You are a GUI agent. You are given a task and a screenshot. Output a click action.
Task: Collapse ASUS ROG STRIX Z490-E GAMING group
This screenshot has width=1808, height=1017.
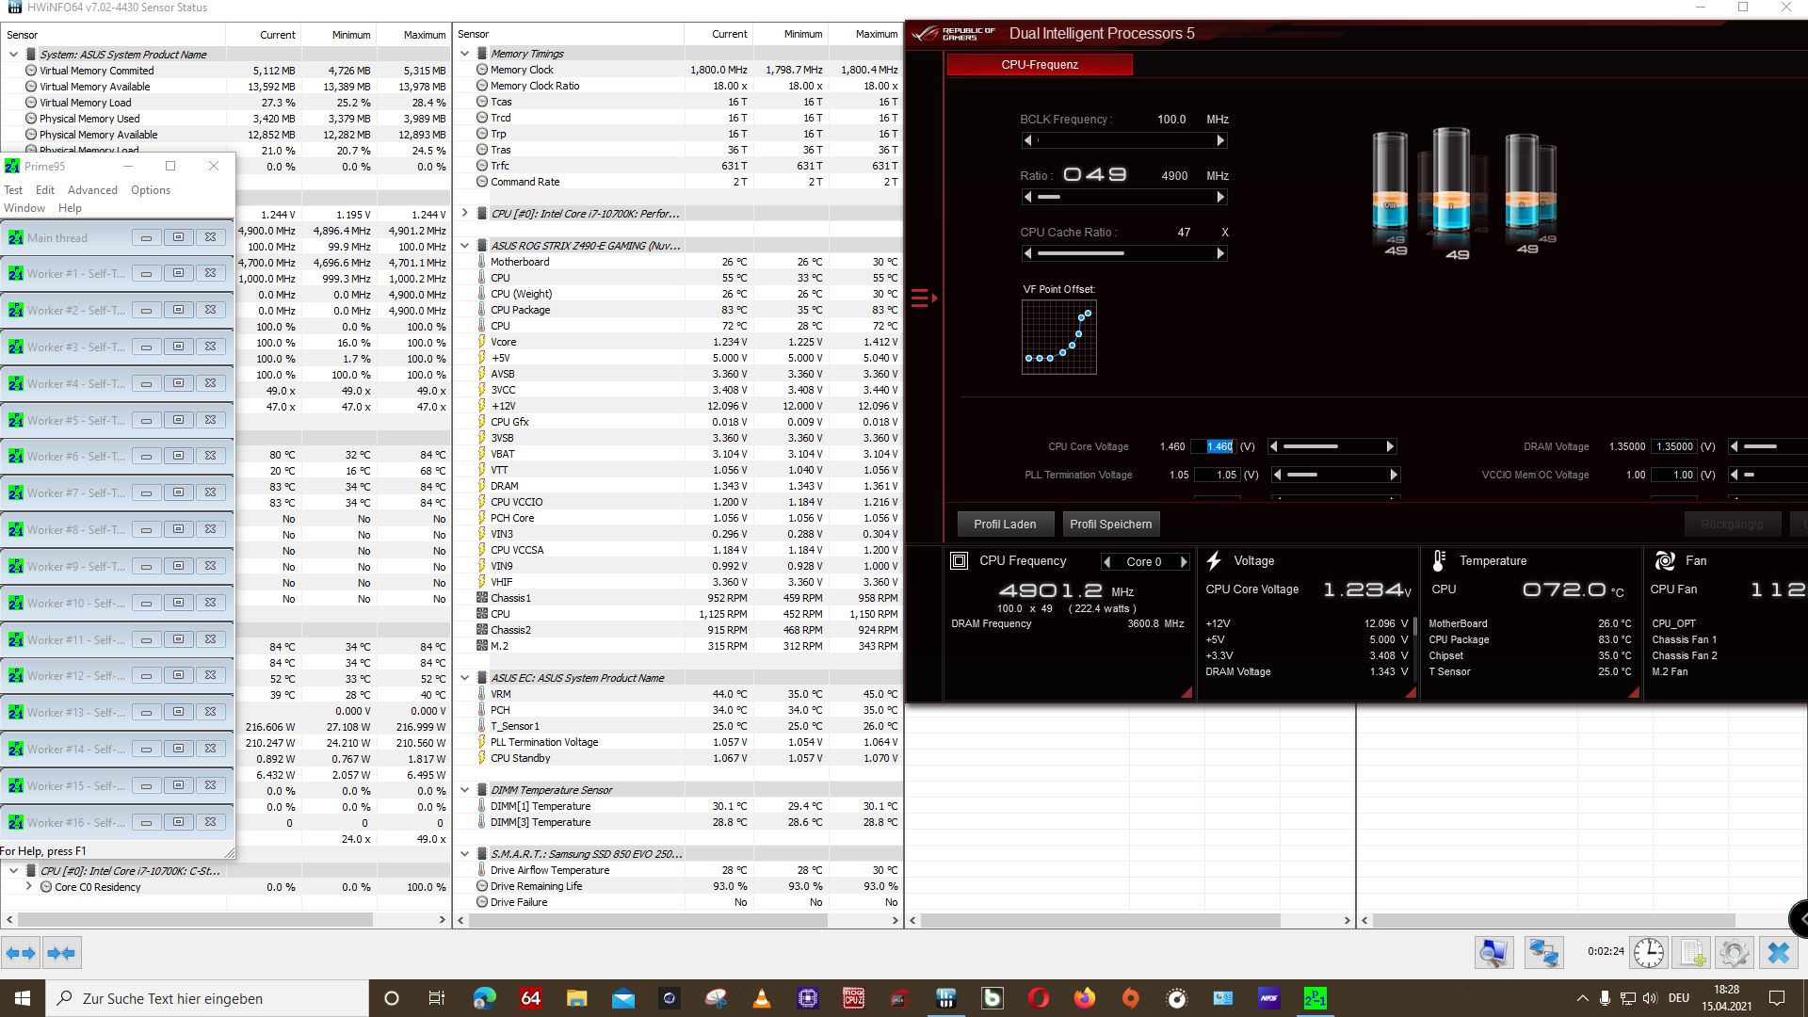(465, 246)
